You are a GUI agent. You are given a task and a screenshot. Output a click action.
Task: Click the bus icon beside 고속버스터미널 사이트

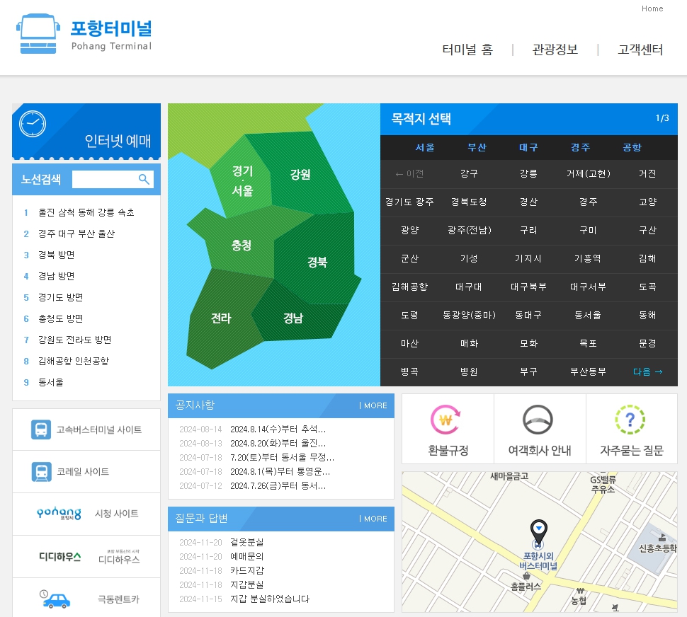[x=40, y=429]
